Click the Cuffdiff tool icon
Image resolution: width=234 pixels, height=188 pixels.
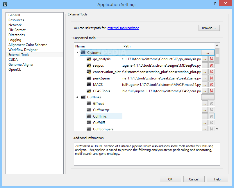tap(89, 123)
